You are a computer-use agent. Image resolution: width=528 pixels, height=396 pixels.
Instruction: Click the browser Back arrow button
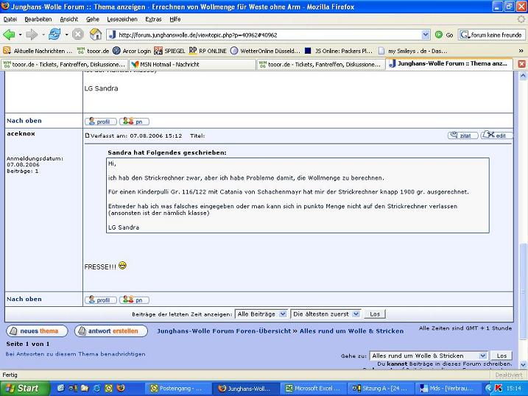10,35
